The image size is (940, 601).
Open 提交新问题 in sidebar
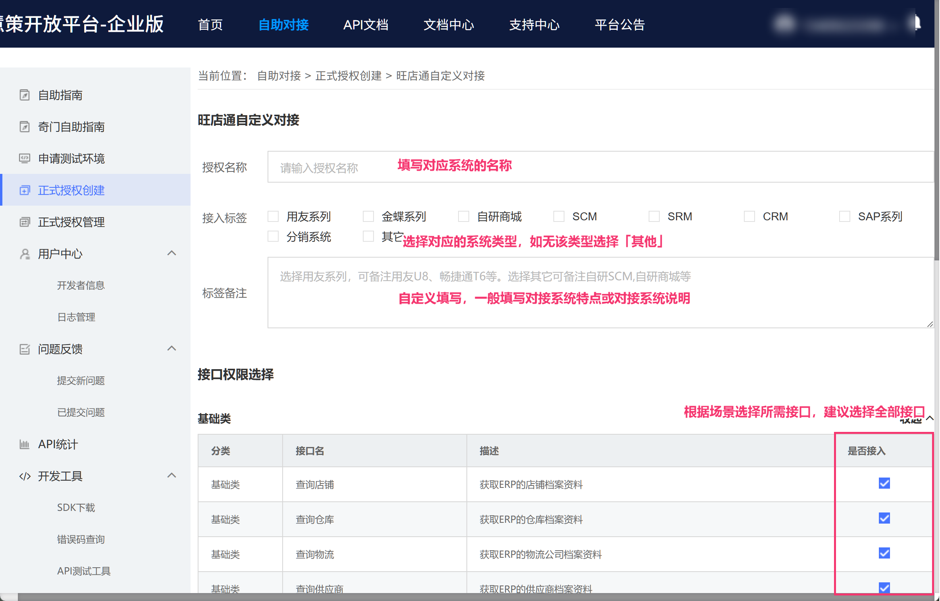click(x=81, y=381)
